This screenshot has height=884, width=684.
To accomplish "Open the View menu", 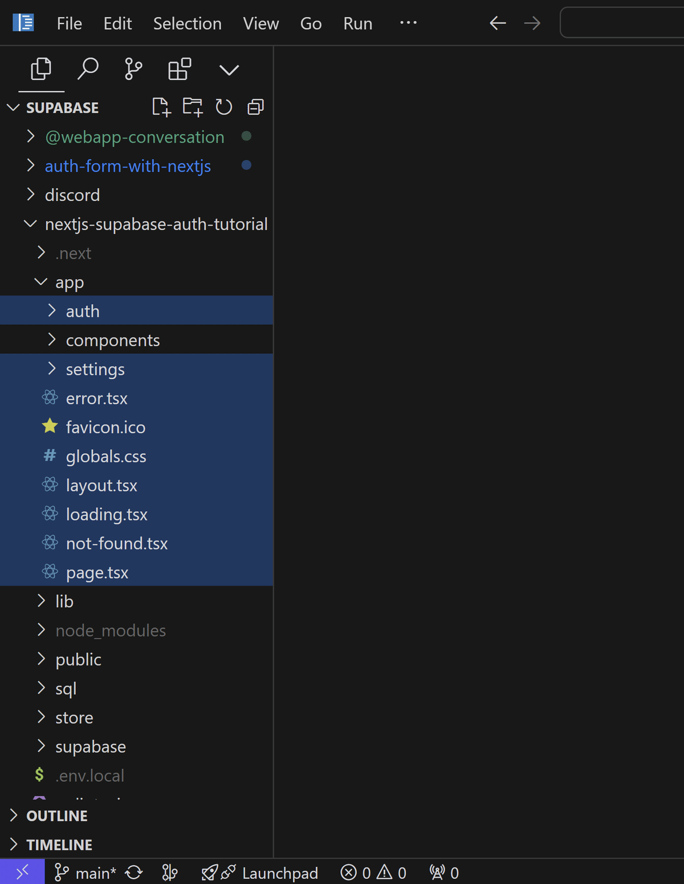I will coord(261,23).
